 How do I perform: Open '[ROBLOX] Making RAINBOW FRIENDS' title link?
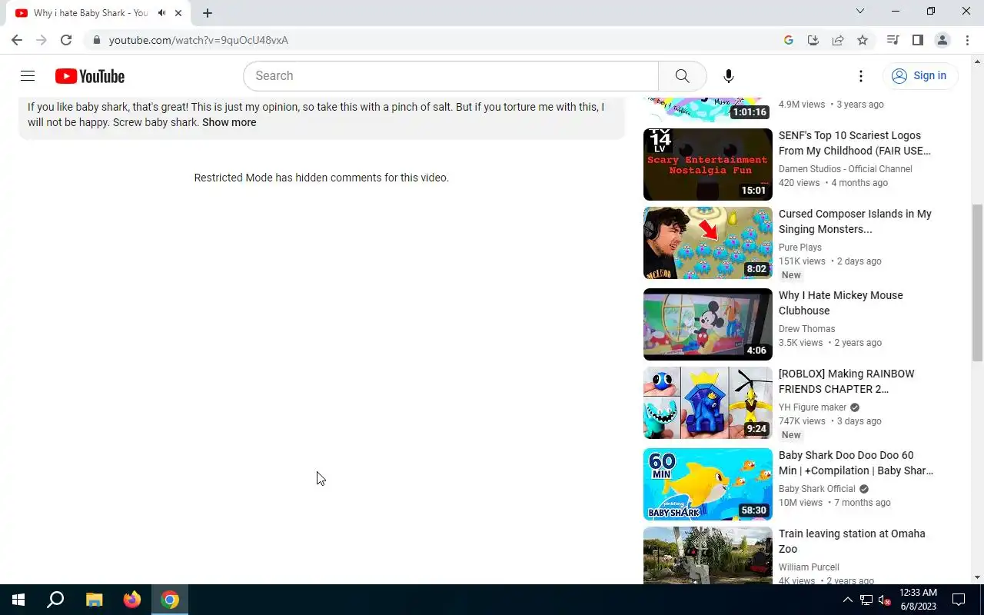846,381
